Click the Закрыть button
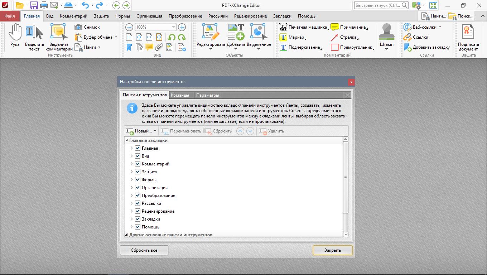 click(x=333, y=250)
